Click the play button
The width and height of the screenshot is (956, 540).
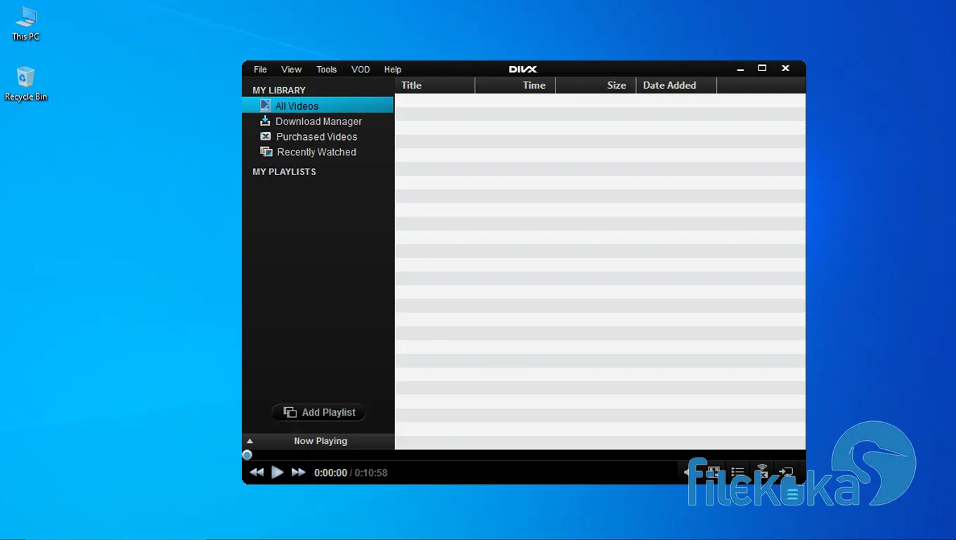point(278,472)
